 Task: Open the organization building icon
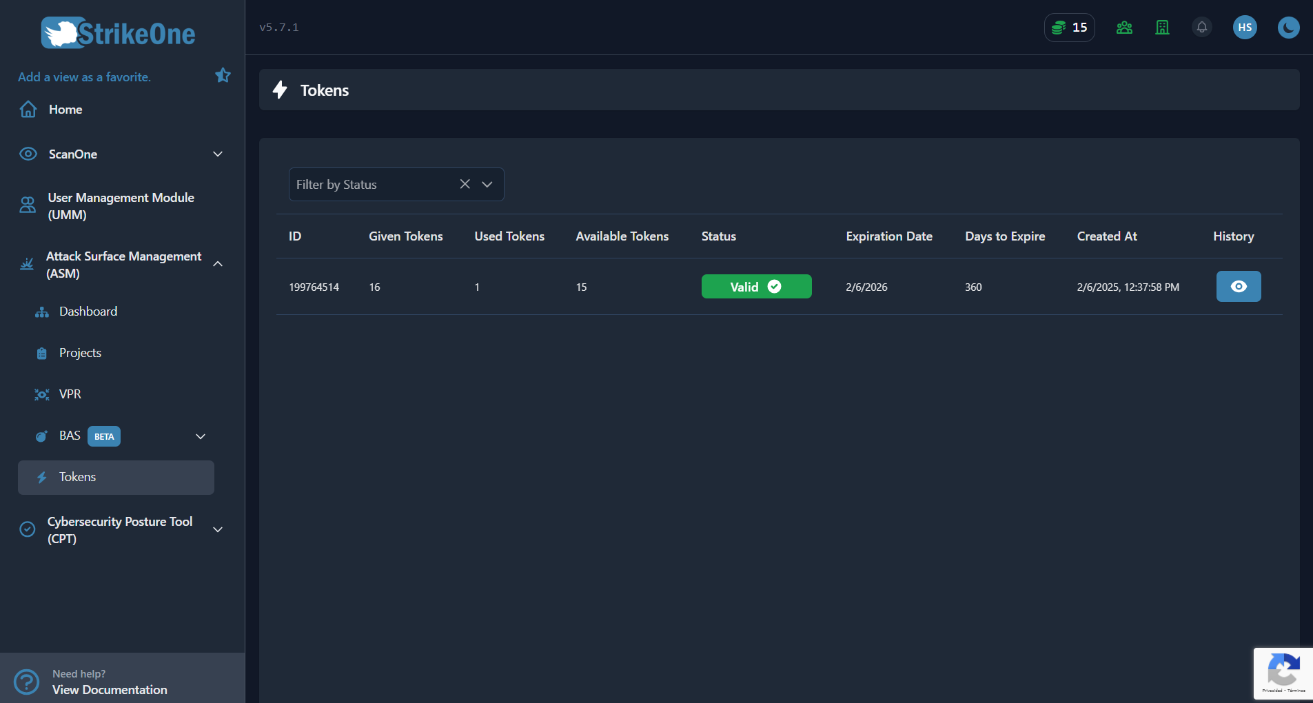pos(1162,27)
